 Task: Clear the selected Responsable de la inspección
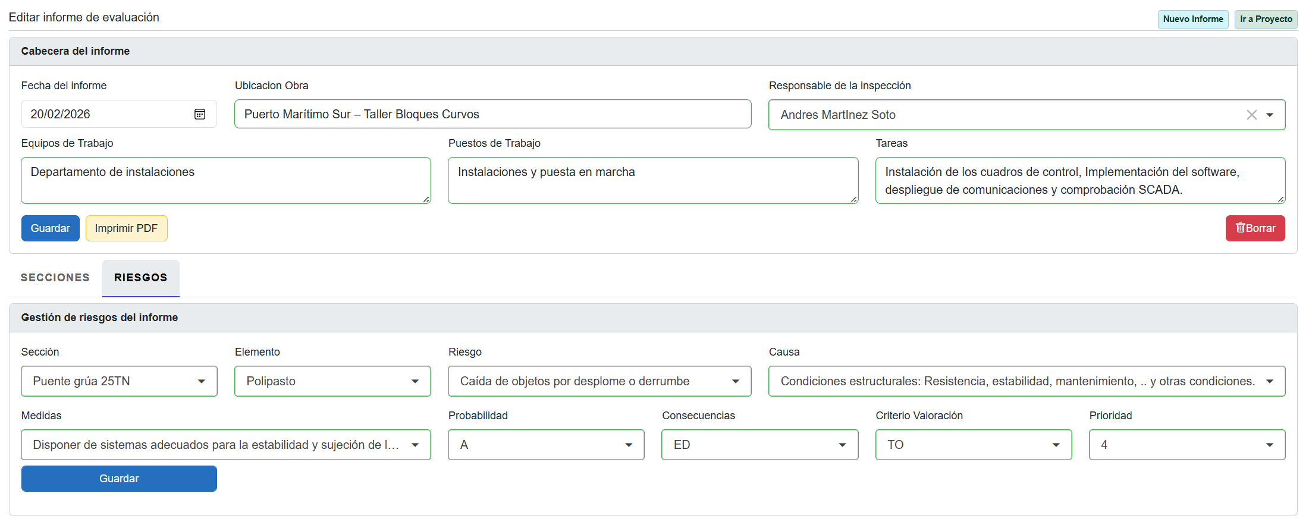[1251, 115]
